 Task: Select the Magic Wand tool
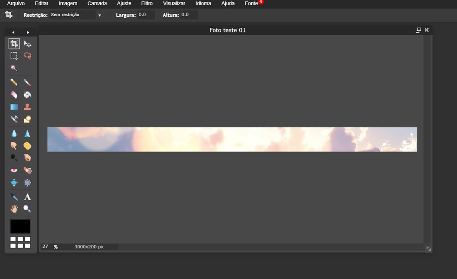tap(14, 68)
